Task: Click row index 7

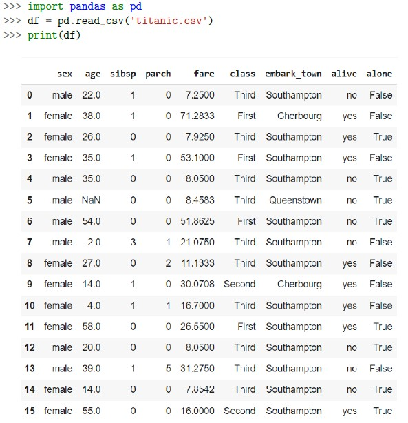Action: pyautogui.click(x=30, y=243)
